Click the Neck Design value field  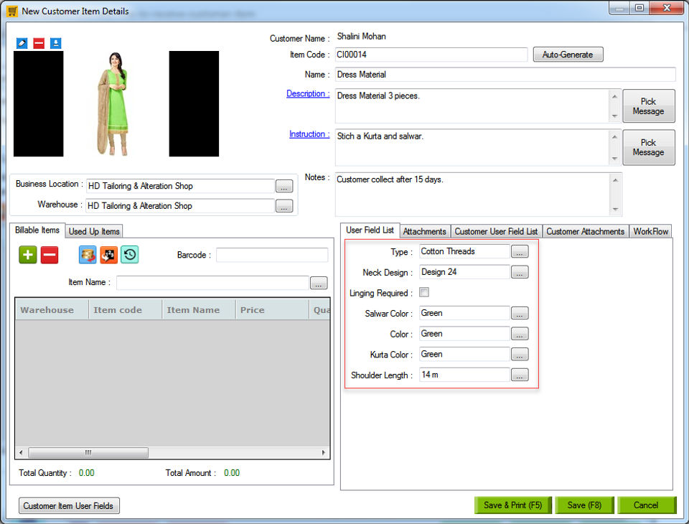464,272
